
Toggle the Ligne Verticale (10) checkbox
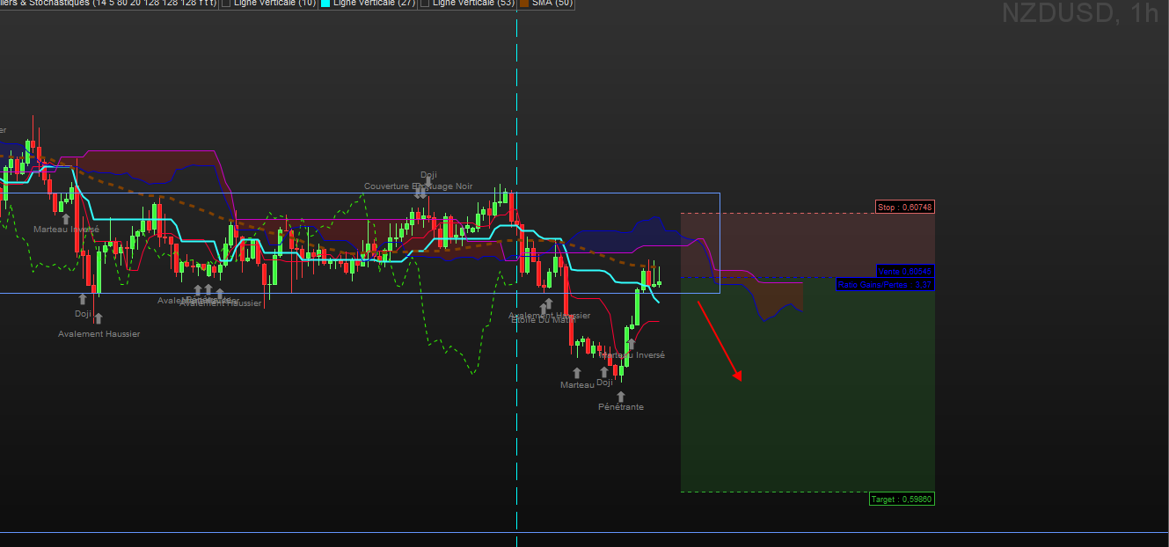tap(225, 4)
